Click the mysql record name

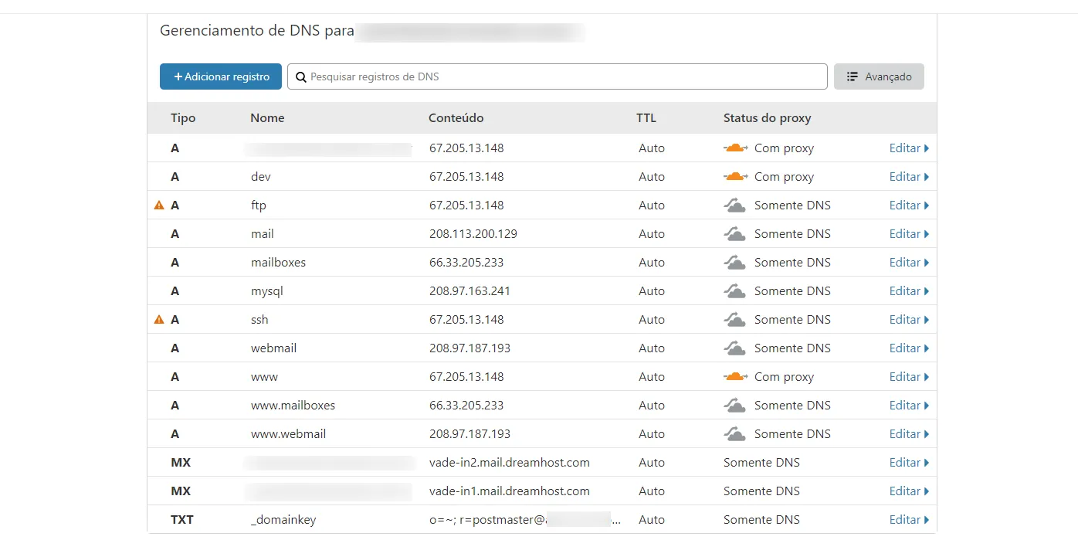point(267,291)
